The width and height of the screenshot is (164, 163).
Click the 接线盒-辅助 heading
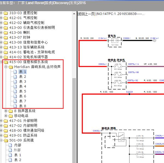click(x=109, y=128)
